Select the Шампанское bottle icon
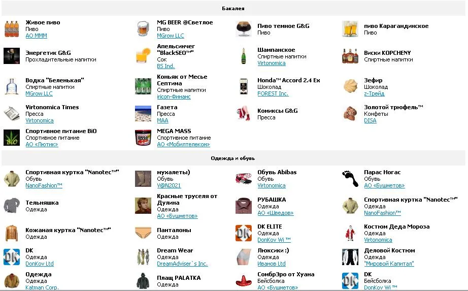This screenshot has height=291, width=468. point(244,56)
